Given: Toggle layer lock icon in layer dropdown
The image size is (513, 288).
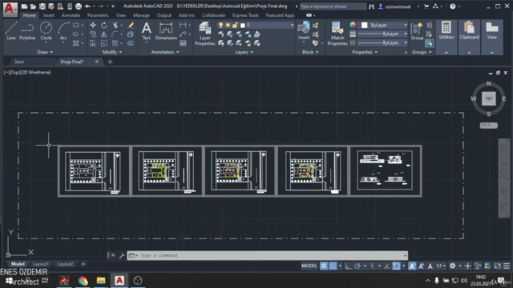Looking at the screenshot, I should 235,25.
